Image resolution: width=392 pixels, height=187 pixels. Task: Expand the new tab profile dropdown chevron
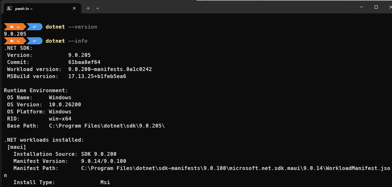pyautogui.click(x=98, y=8)
